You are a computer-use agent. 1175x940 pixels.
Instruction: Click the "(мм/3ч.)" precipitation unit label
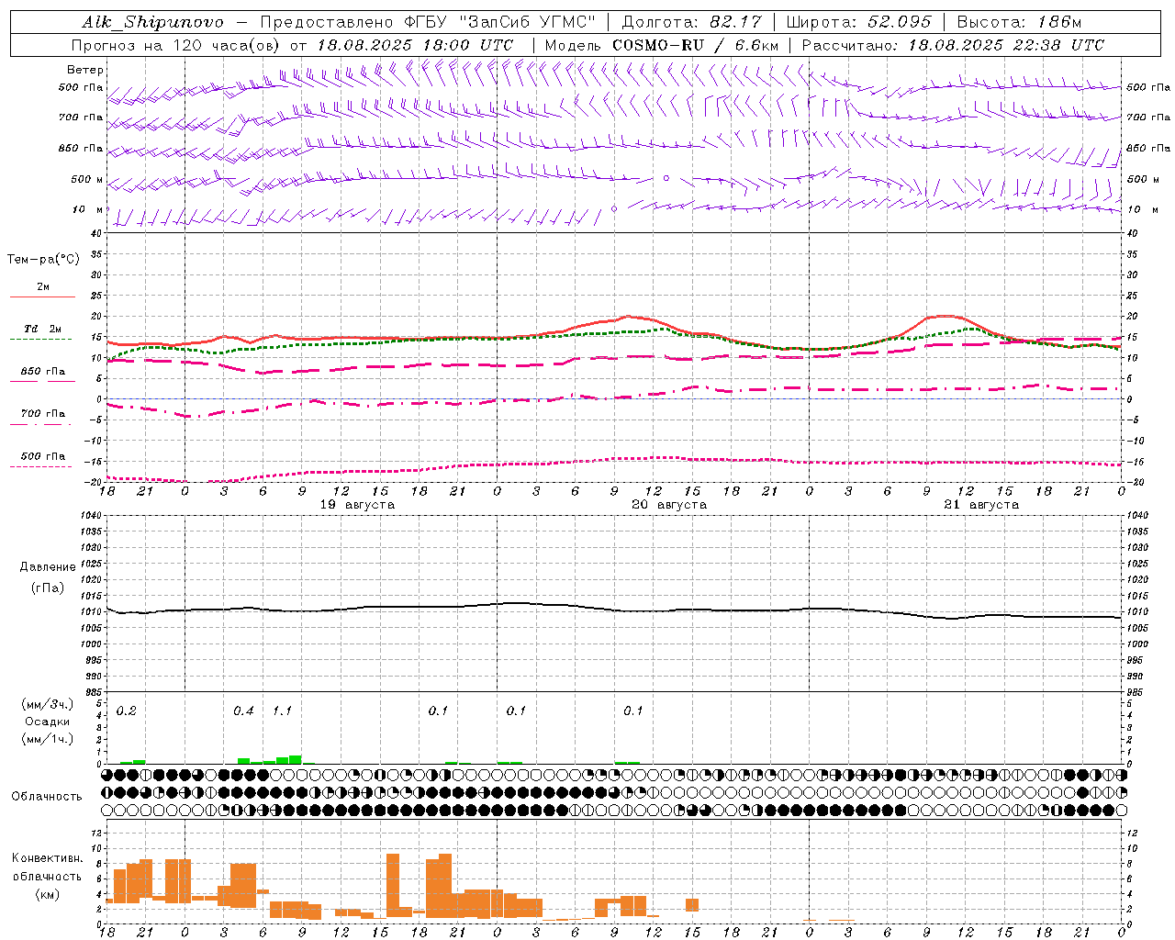coord(48,704)
